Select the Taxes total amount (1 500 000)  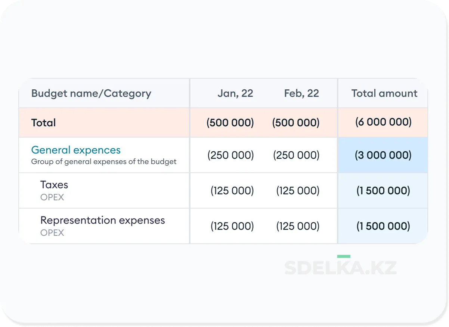tap(383, 191)
